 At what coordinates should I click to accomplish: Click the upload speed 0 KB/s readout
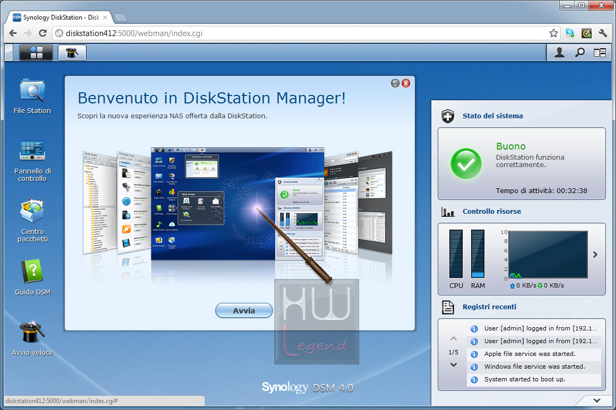coord(523,285)
